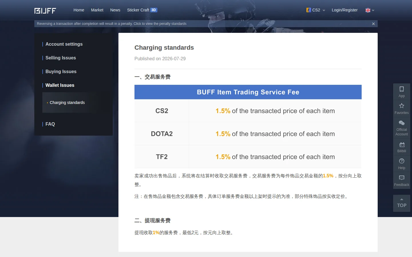Click the CS2 row label in fee table
This screenshot has height=257, width=412.
coord(162,111)
